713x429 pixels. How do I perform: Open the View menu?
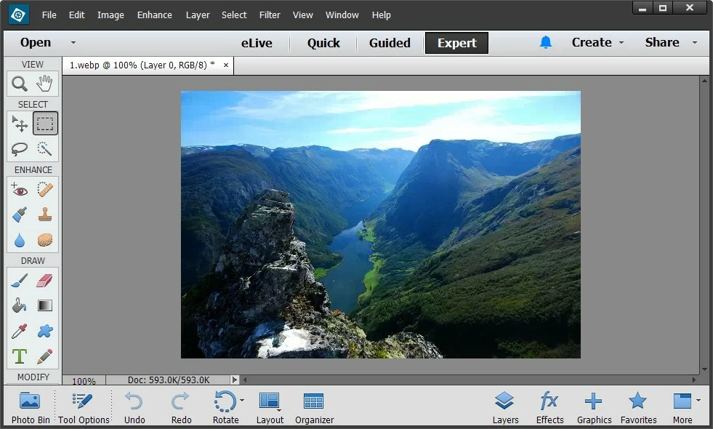(x=303, y=15)
